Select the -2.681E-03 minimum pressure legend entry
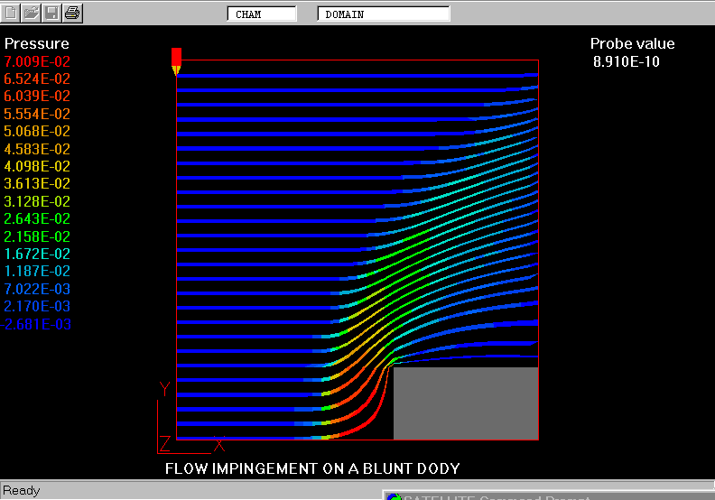Viewport: 715px width, 500px height. [x=37, y=325]
